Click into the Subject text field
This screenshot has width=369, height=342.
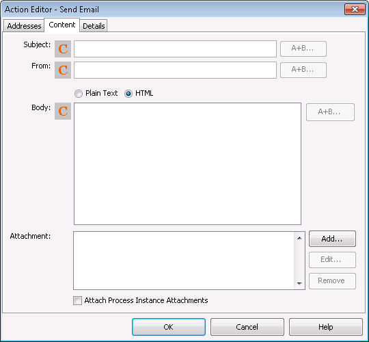tap(175, 49)
